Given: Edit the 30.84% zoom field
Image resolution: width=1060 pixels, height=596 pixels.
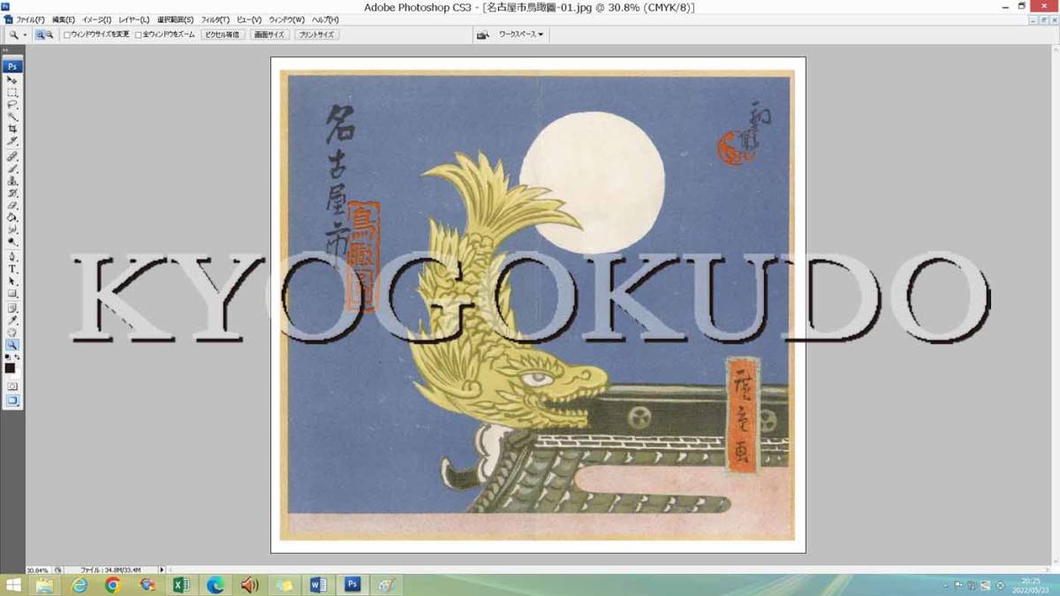Looking at the screenshot, I should click(x=37, y=570).
